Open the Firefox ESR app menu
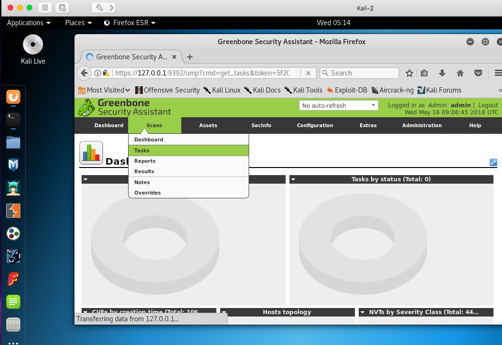The width and height of the screenshot is (502, 345). [x=130, y=23]
